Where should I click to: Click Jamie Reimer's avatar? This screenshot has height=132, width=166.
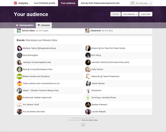pyautogui.click(x=88, y=83)
